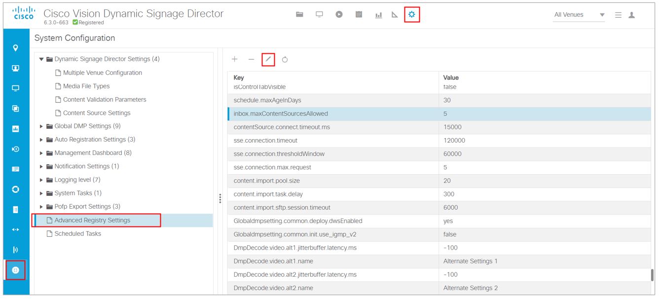
Task: Click the vertical scrollbar thumb in table
Action: [652, 274]
